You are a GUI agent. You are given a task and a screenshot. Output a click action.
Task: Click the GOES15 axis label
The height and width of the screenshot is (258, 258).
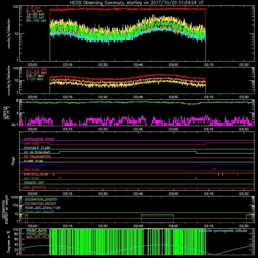coord(6,113)
